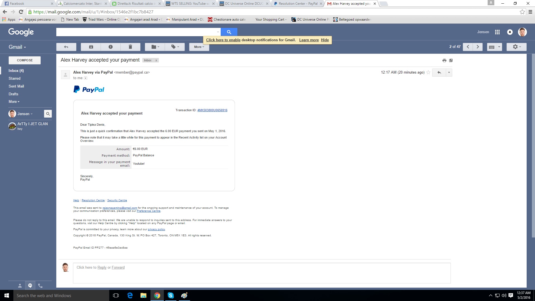
Task: Remove the Inbox label via its x
Action: [x=156, y=60]
